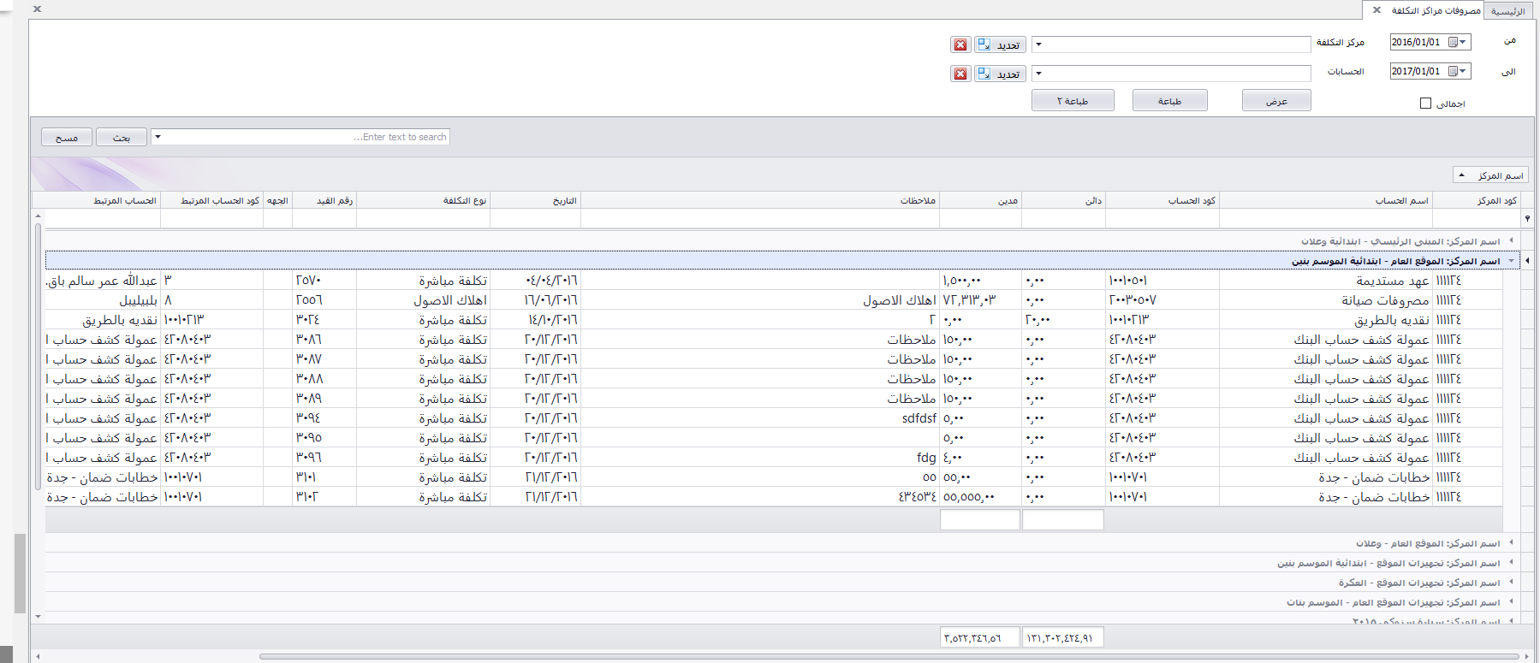
Task: Close the مصروفات مراكز التكلفة tab
Action: click(x=1376, y=10)
